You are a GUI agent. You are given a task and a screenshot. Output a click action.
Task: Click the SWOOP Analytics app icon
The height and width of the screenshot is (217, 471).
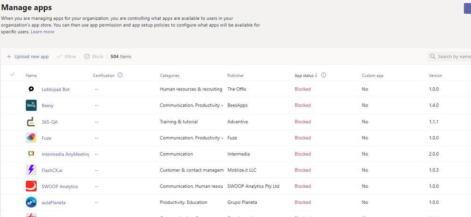pyautogui.click(x=31, y=186)
